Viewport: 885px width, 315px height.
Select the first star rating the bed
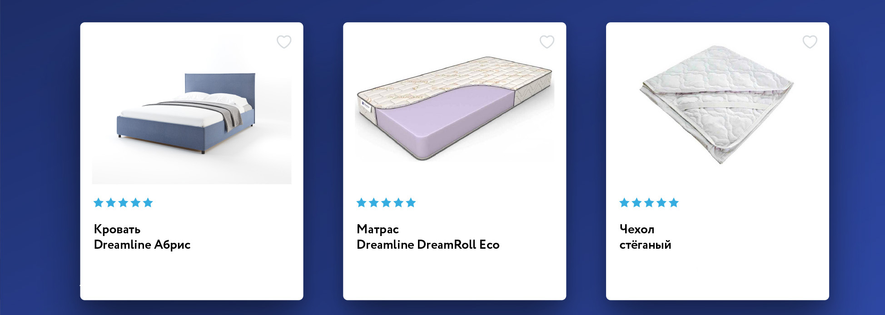98,203
